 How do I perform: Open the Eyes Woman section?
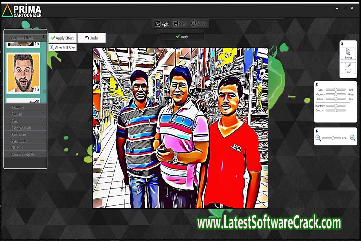(x=25, y=128)
